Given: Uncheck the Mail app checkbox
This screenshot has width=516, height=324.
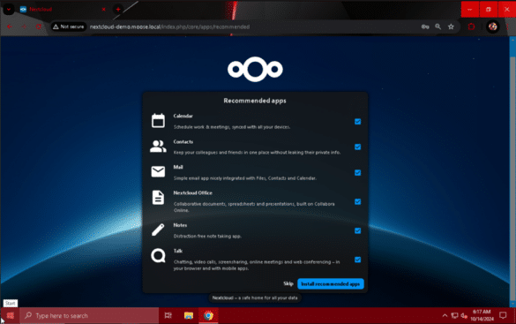Looking at the screenshot, I should [x=358, y=172].
